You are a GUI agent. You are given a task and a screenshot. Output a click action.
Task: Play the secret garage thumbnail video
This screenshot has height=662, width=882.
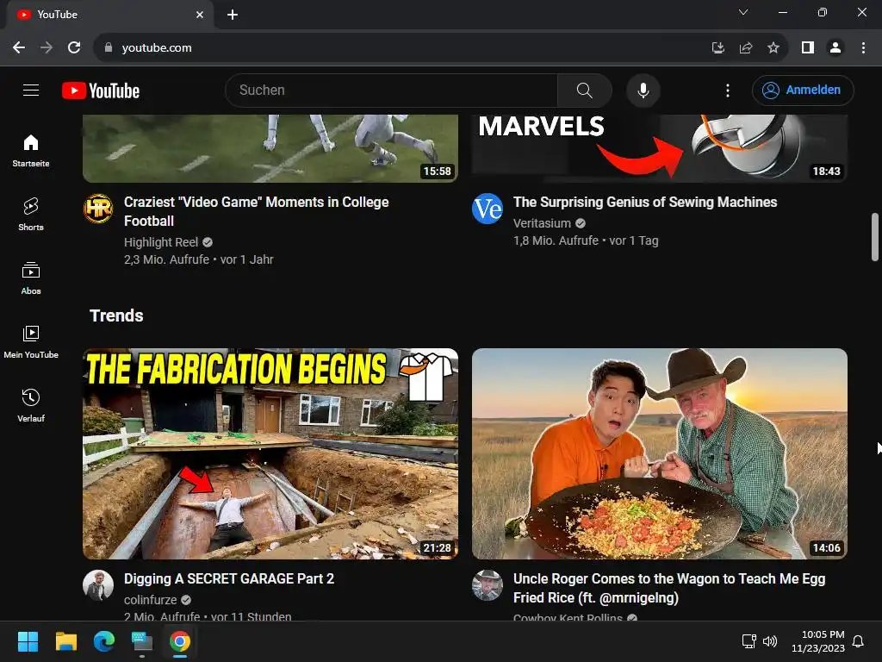click(270, 453)
